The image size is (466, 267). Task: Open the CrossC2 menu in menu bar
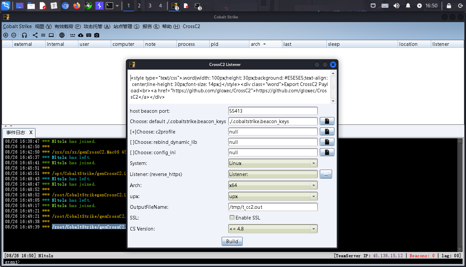[191, 26]
